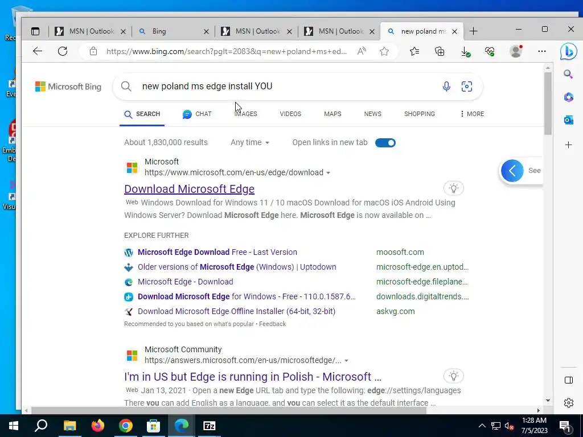Switch to the CHAT tab
The width and height of the screenshot is (583, 437).
click(197, 114)
